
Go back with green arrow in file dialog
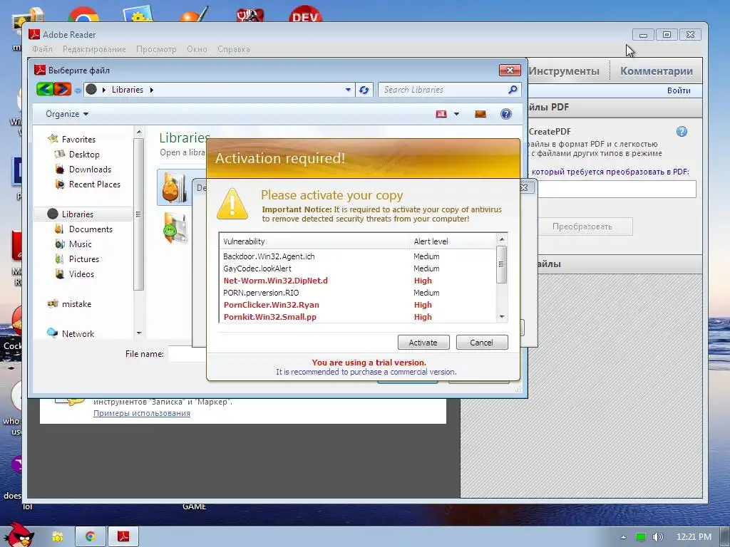click(45, 89)
